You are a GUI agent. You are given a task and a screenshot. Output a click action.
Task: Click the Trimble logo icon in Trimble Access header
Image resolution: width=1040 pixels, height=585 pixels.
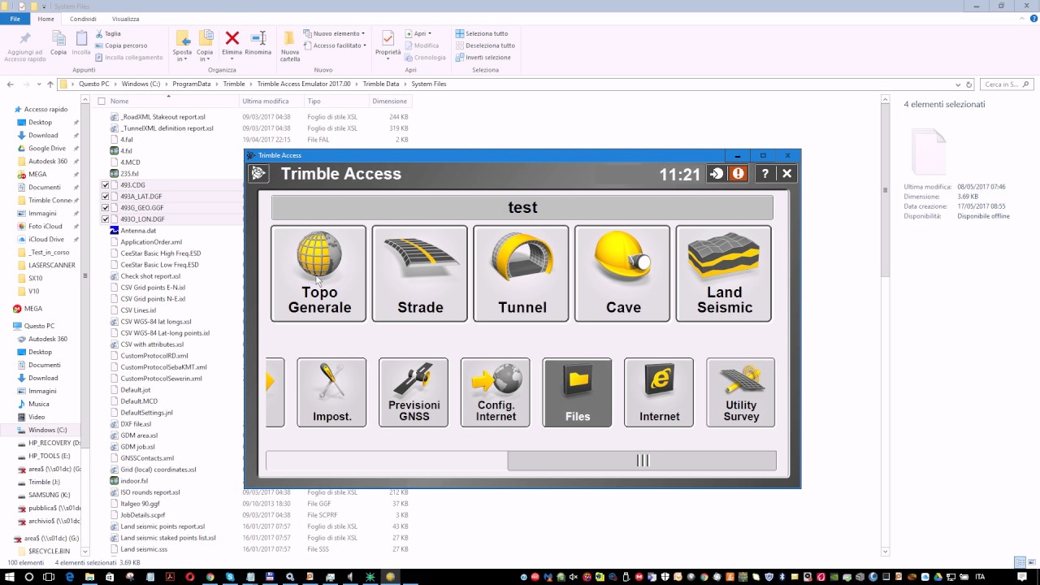[x=258, y=173]
